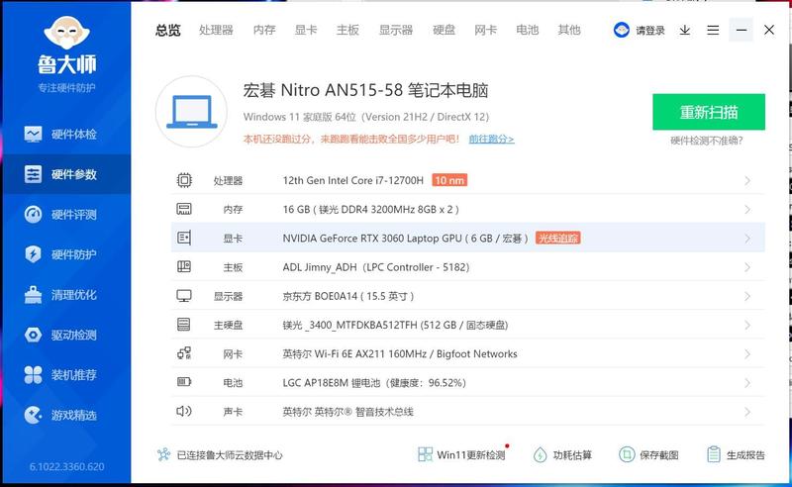
Task: Switch to the top 显卡 tab
Action: (306, 31)
